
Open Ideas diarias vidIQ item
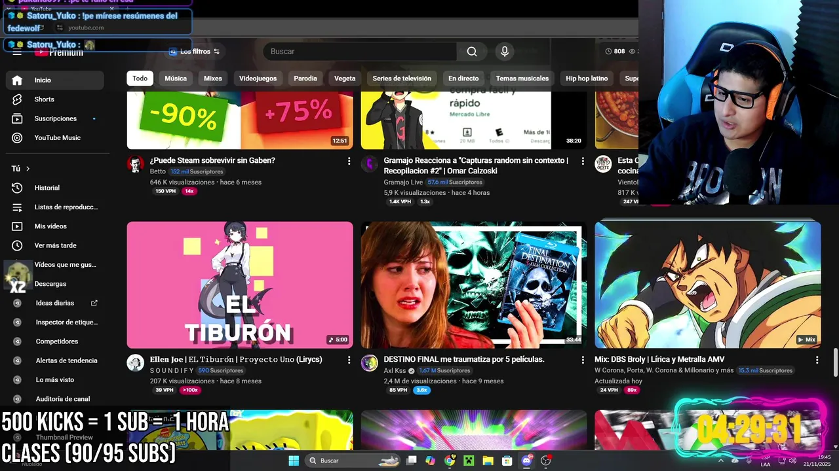[x=55, y=303]
